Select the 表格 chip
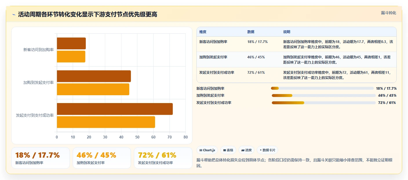Screen dimensions: 408x180 coord(228,150)
